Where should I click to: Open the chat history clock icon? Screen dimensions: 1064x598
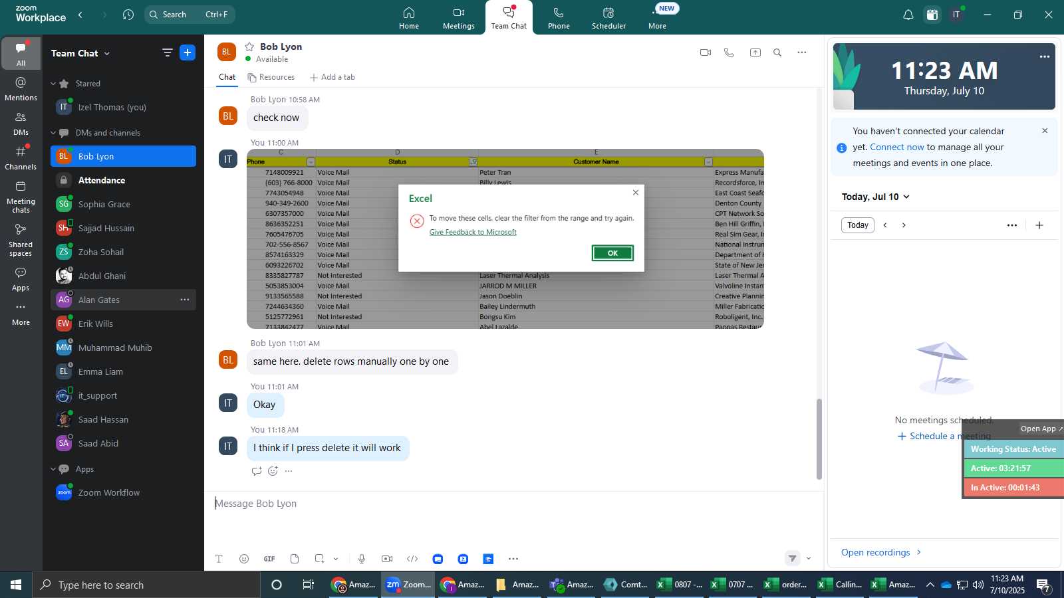point(128,15)
